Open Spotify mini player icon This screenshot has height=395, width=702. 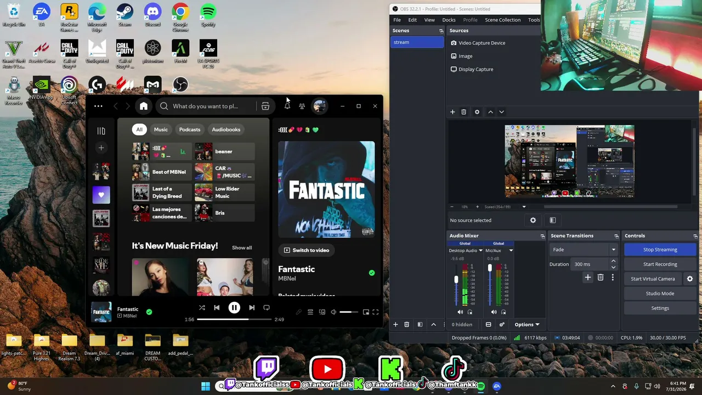[x=366, y=312]
